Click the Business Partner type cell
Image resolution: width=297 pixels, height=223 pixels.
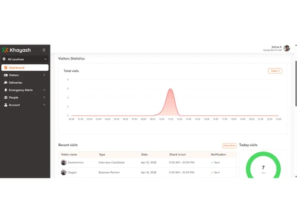click(x=109, y=172)
